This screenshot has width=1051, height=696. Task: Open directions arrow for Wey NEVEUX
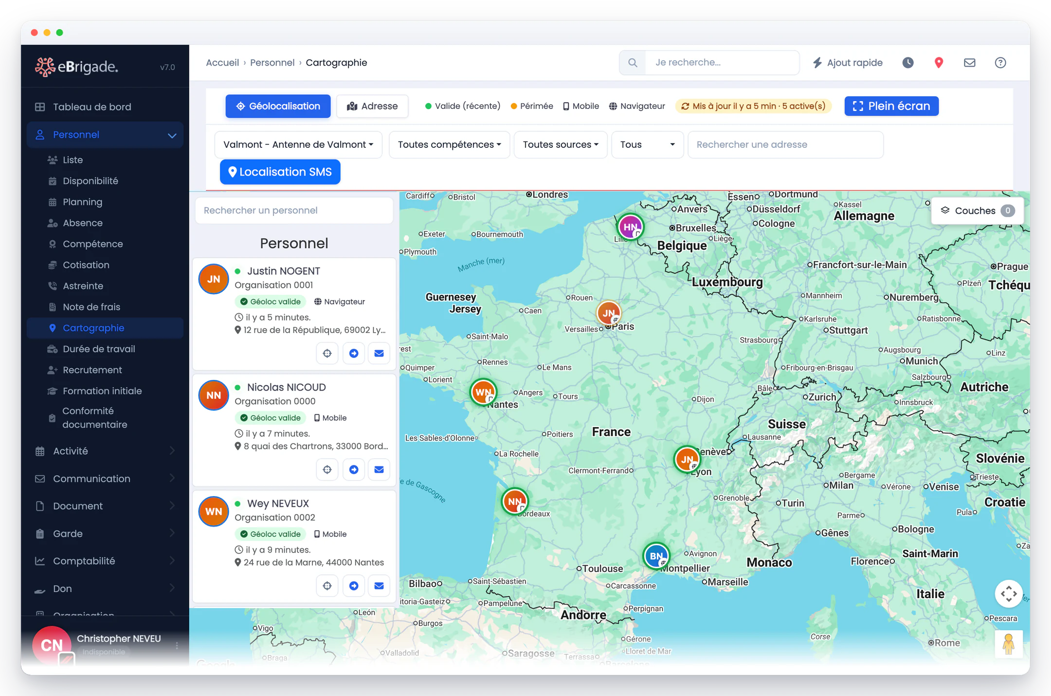[x=354, y=586]
